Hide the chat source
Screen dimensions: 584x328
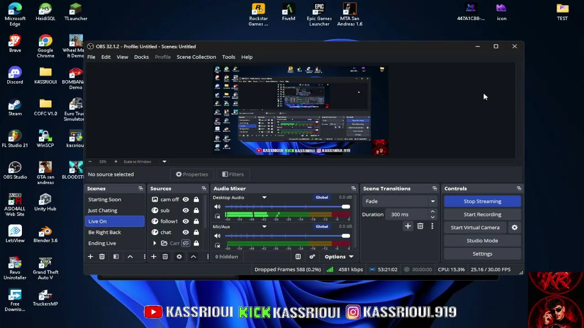point(186,232)
